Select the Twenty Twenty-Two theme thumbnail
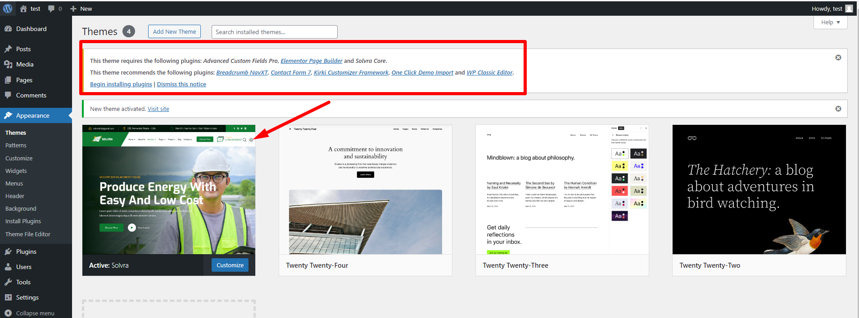 pyautogui.click(x=759, y=190)
